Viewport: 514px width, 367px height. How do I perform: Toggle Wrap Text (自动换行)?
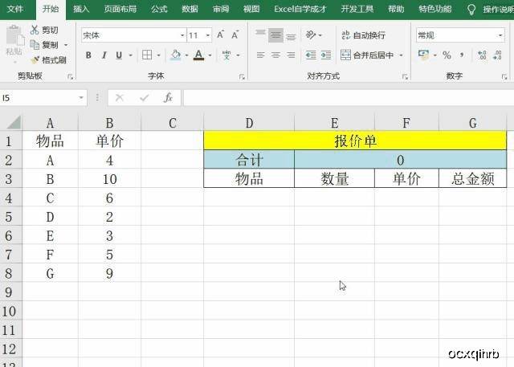click(x=363, y=35)
